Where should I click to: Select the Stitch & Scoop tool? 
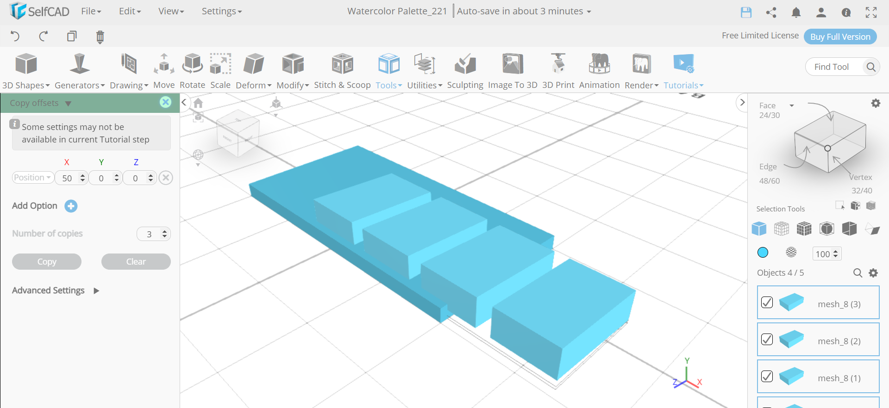(342, 71)
